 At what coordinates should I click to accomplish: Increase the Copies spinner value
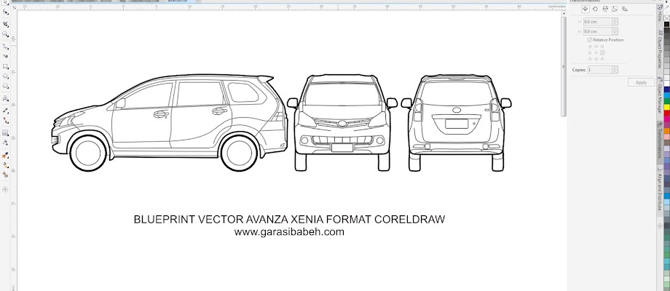pyautogui.click(x=615, y=68)
